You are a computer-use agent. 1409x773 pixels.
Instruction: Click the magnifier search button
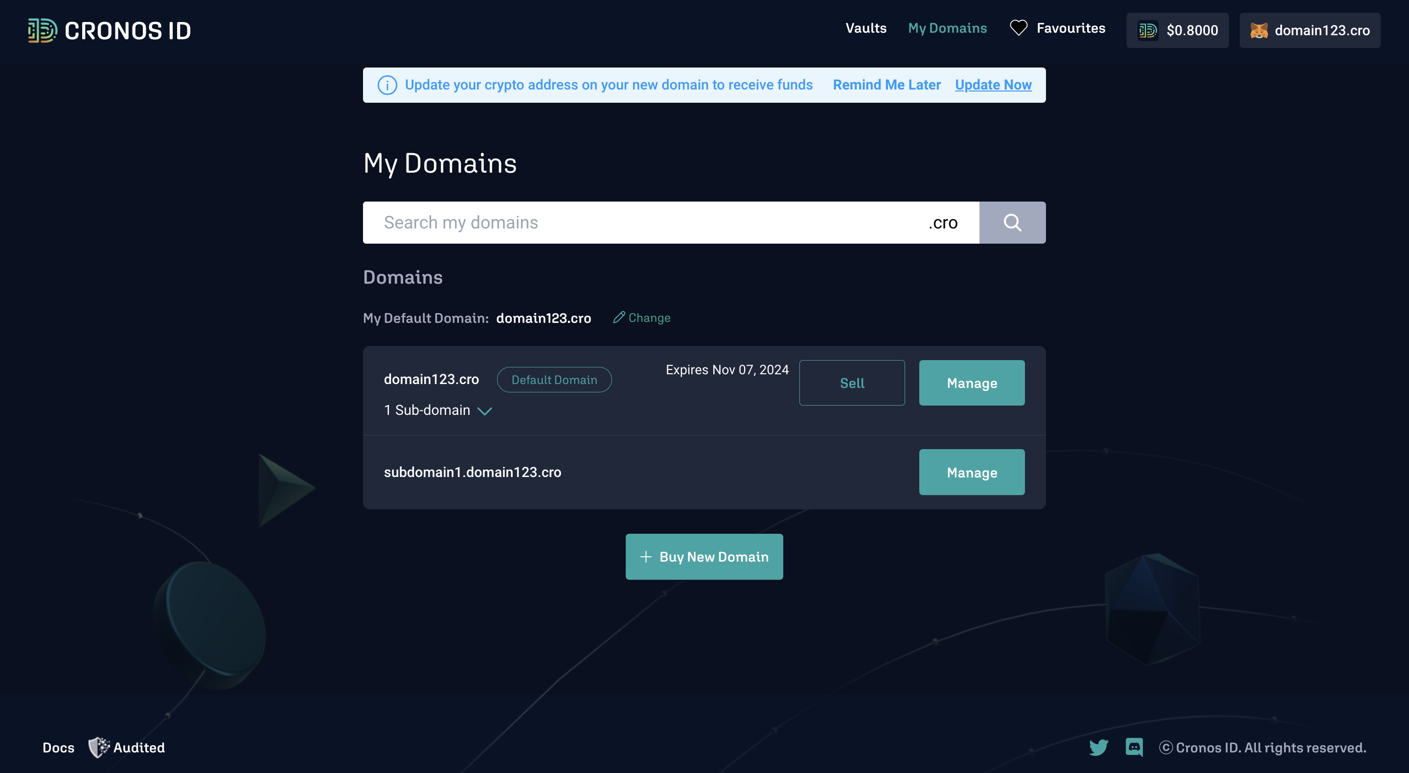coord(1012,223)
